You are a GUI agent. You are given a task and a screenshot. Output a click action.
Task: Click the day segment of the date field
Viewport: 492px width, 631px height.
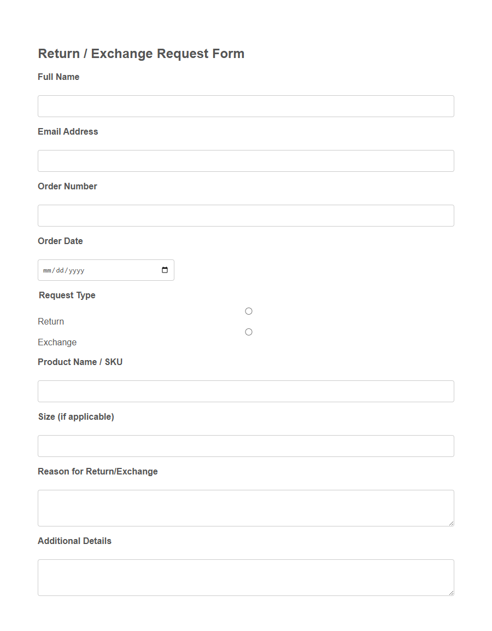60,270
